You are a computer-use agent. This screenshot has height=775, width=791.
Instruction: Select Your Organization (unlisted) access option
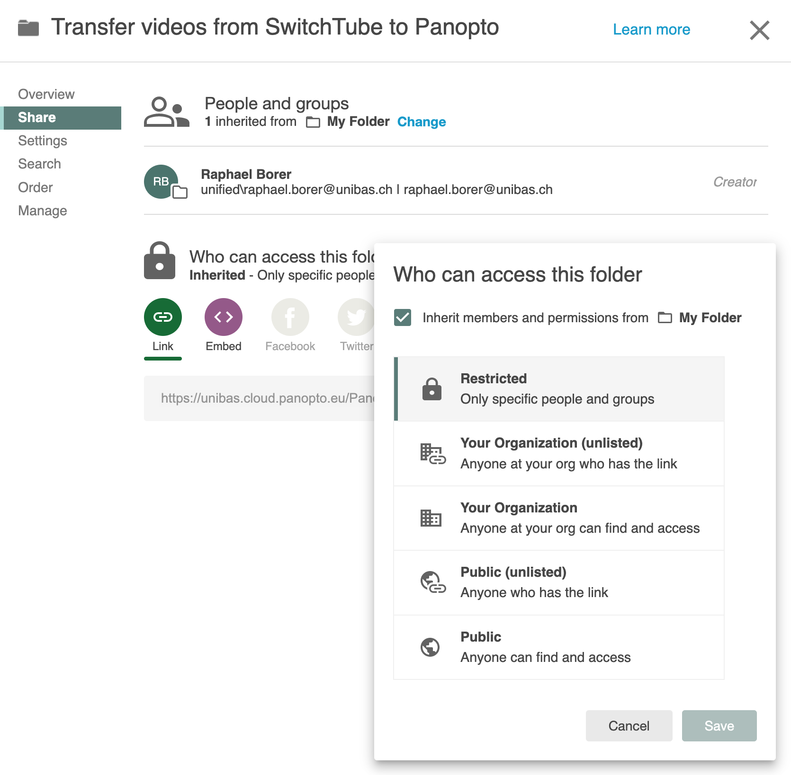tap(559, 453)
